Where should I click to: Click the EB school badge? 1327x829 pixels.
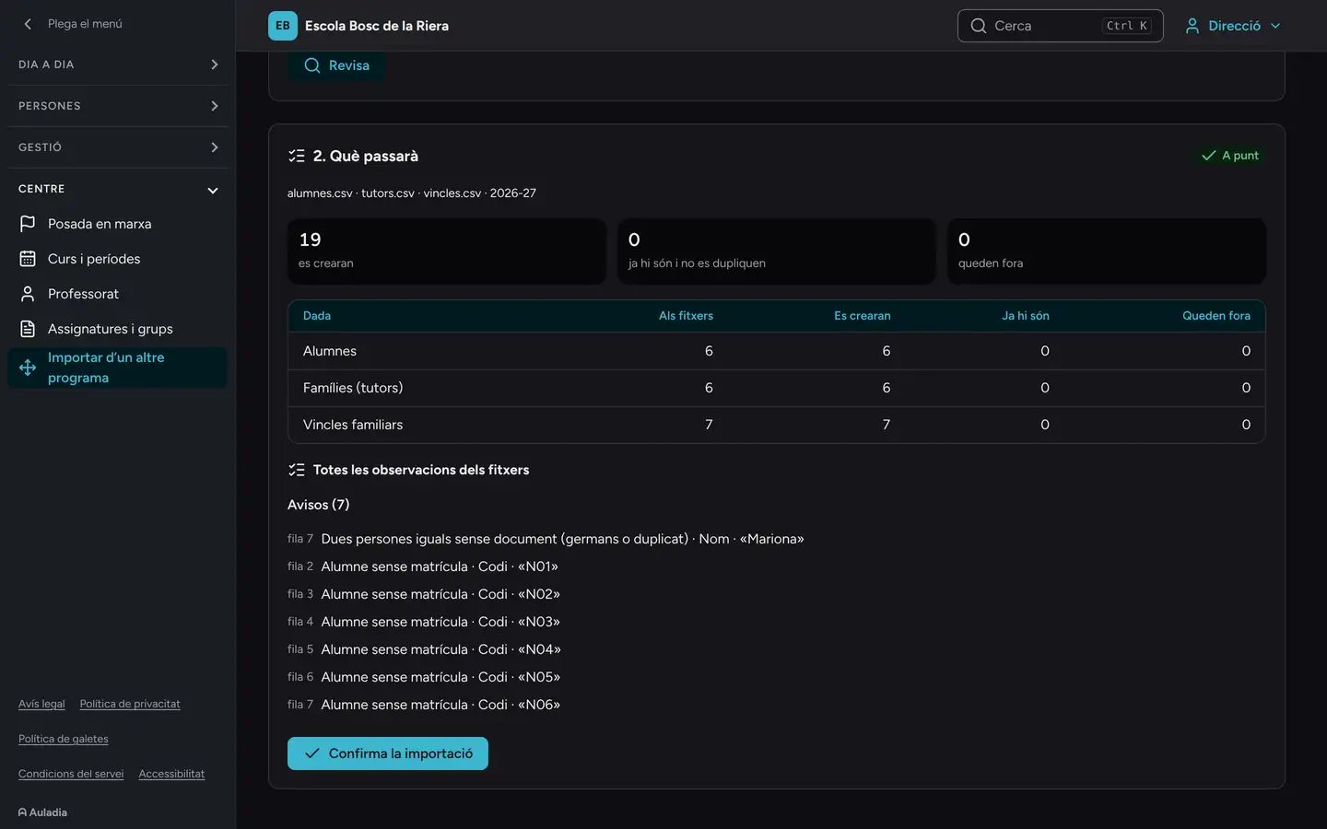[283, 26]
